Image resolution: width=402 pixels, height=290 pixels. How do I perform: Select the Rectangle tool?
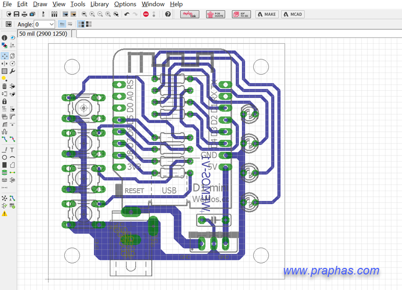pos(5,165)
